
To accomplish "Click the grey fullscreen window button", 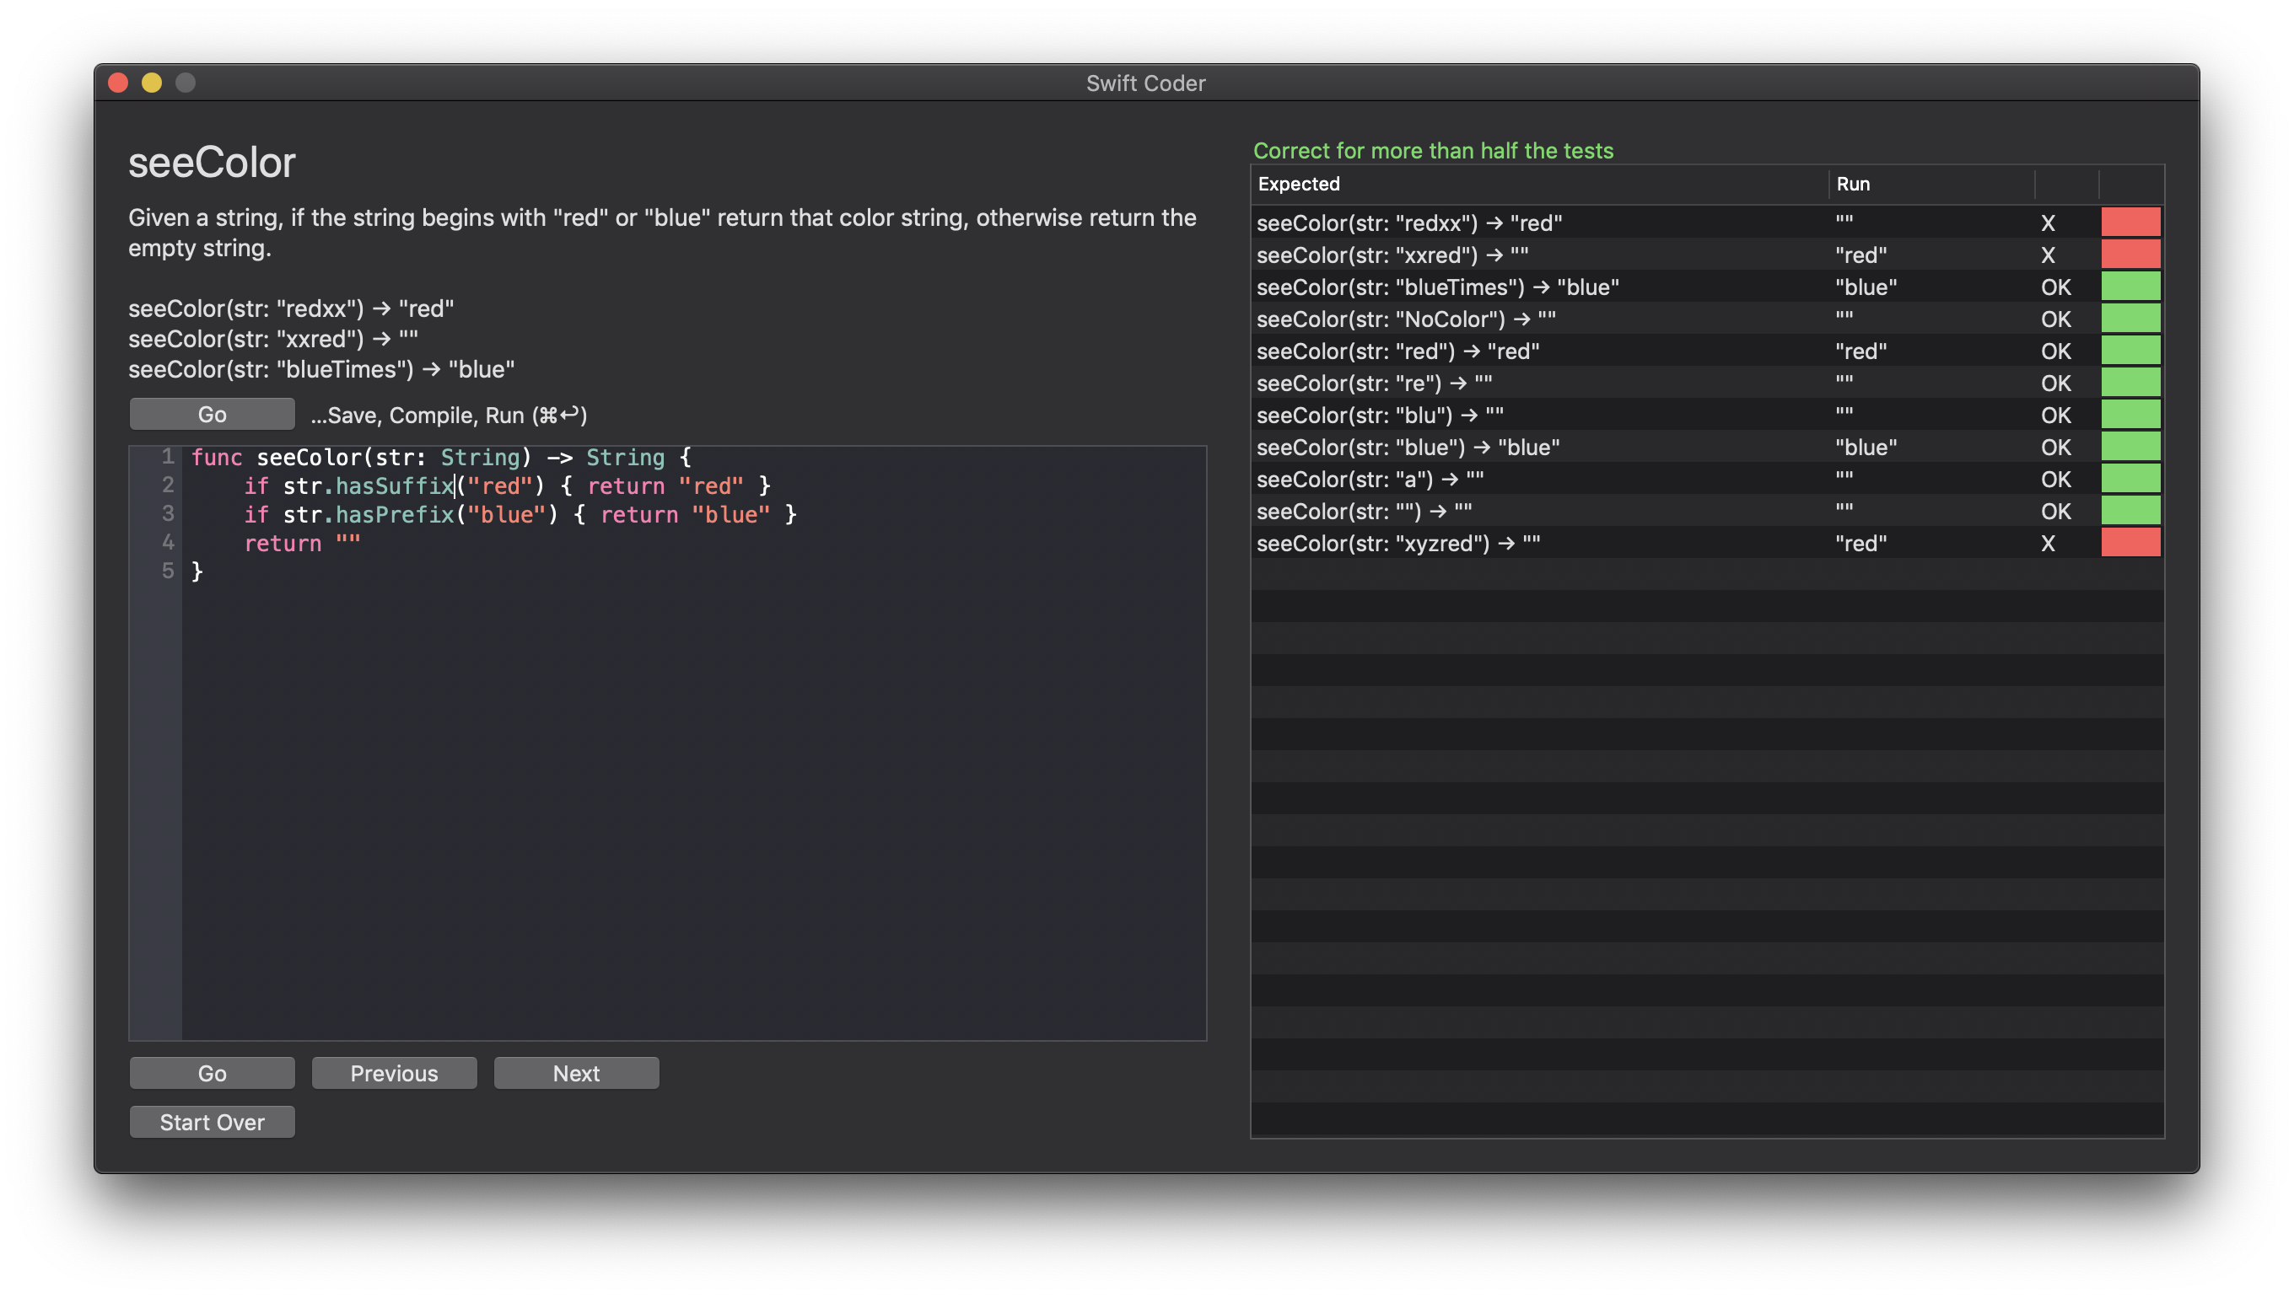I will (x=183, y=80).
